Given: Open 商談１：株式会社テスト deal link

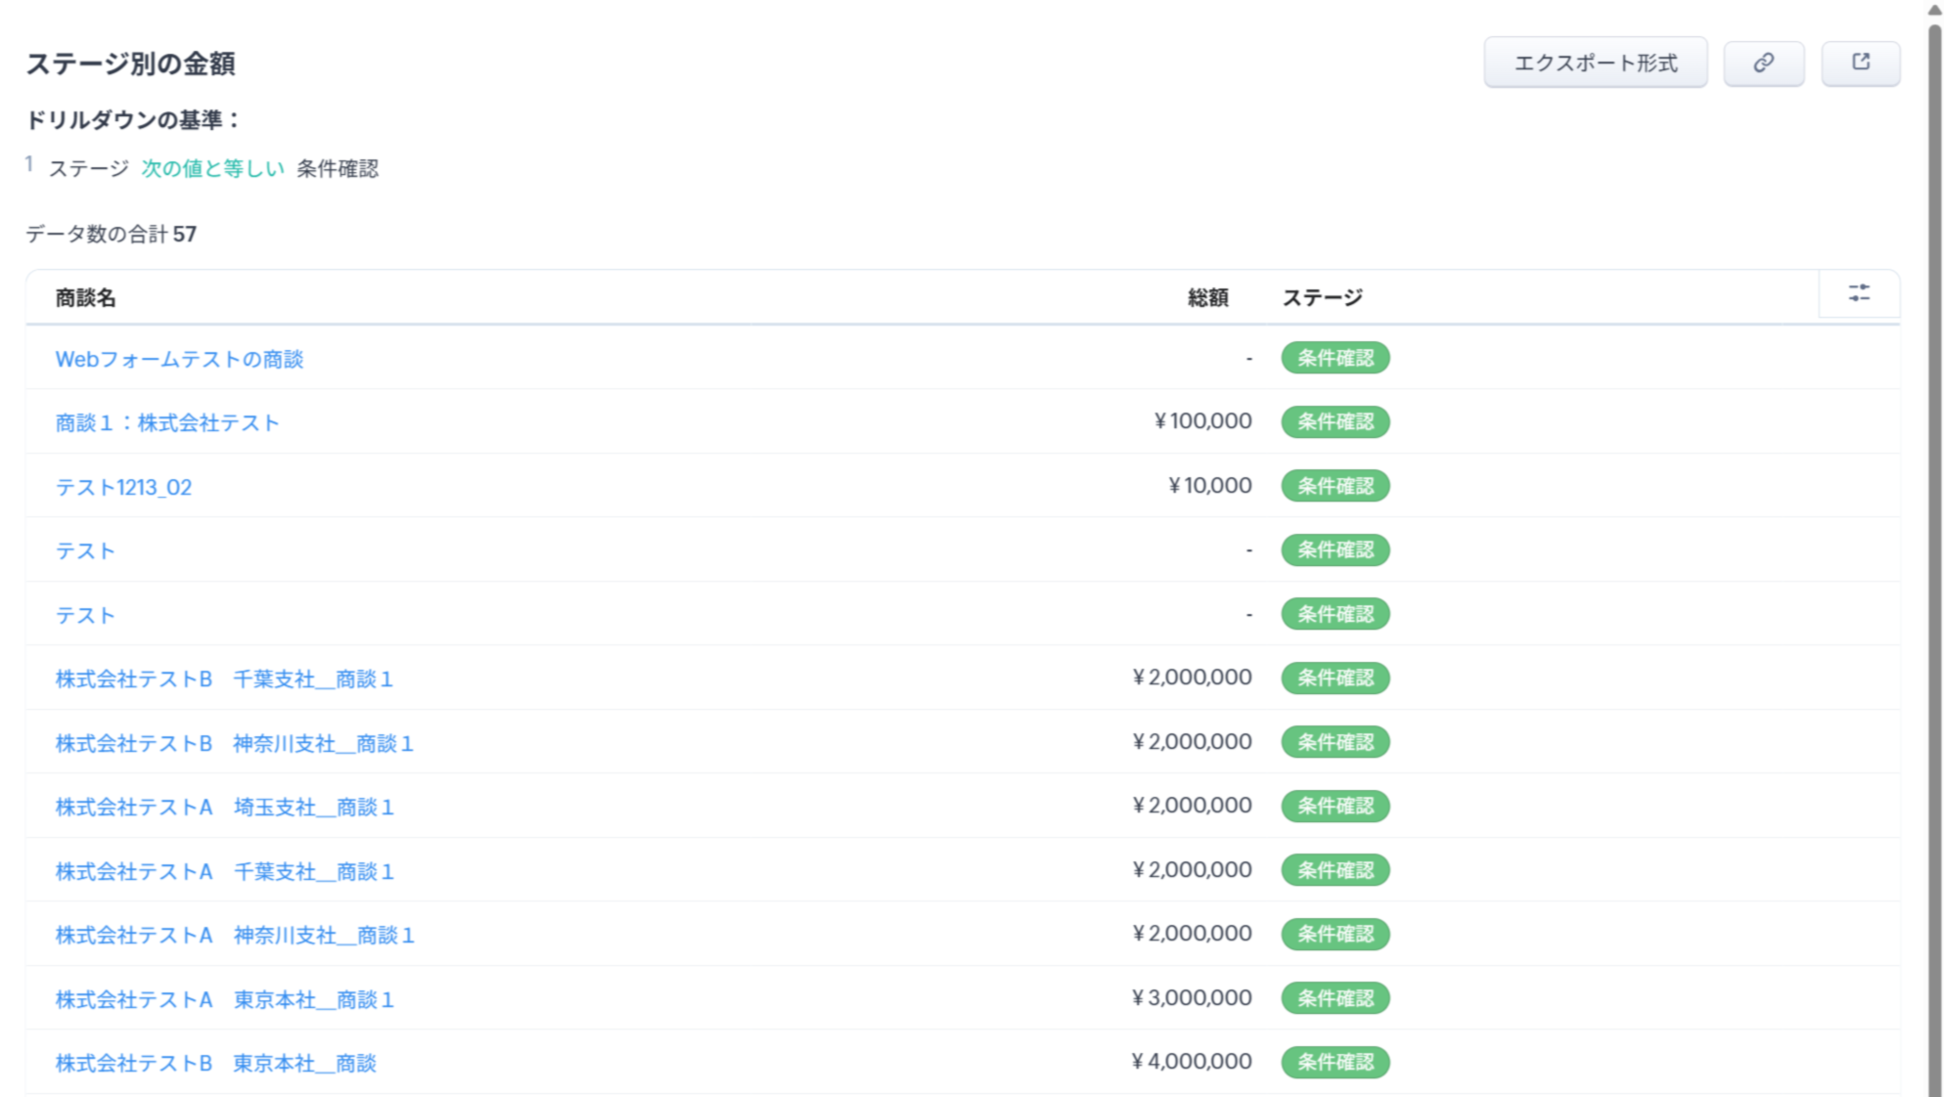Looking at the screenshot, I should [167, 422].
